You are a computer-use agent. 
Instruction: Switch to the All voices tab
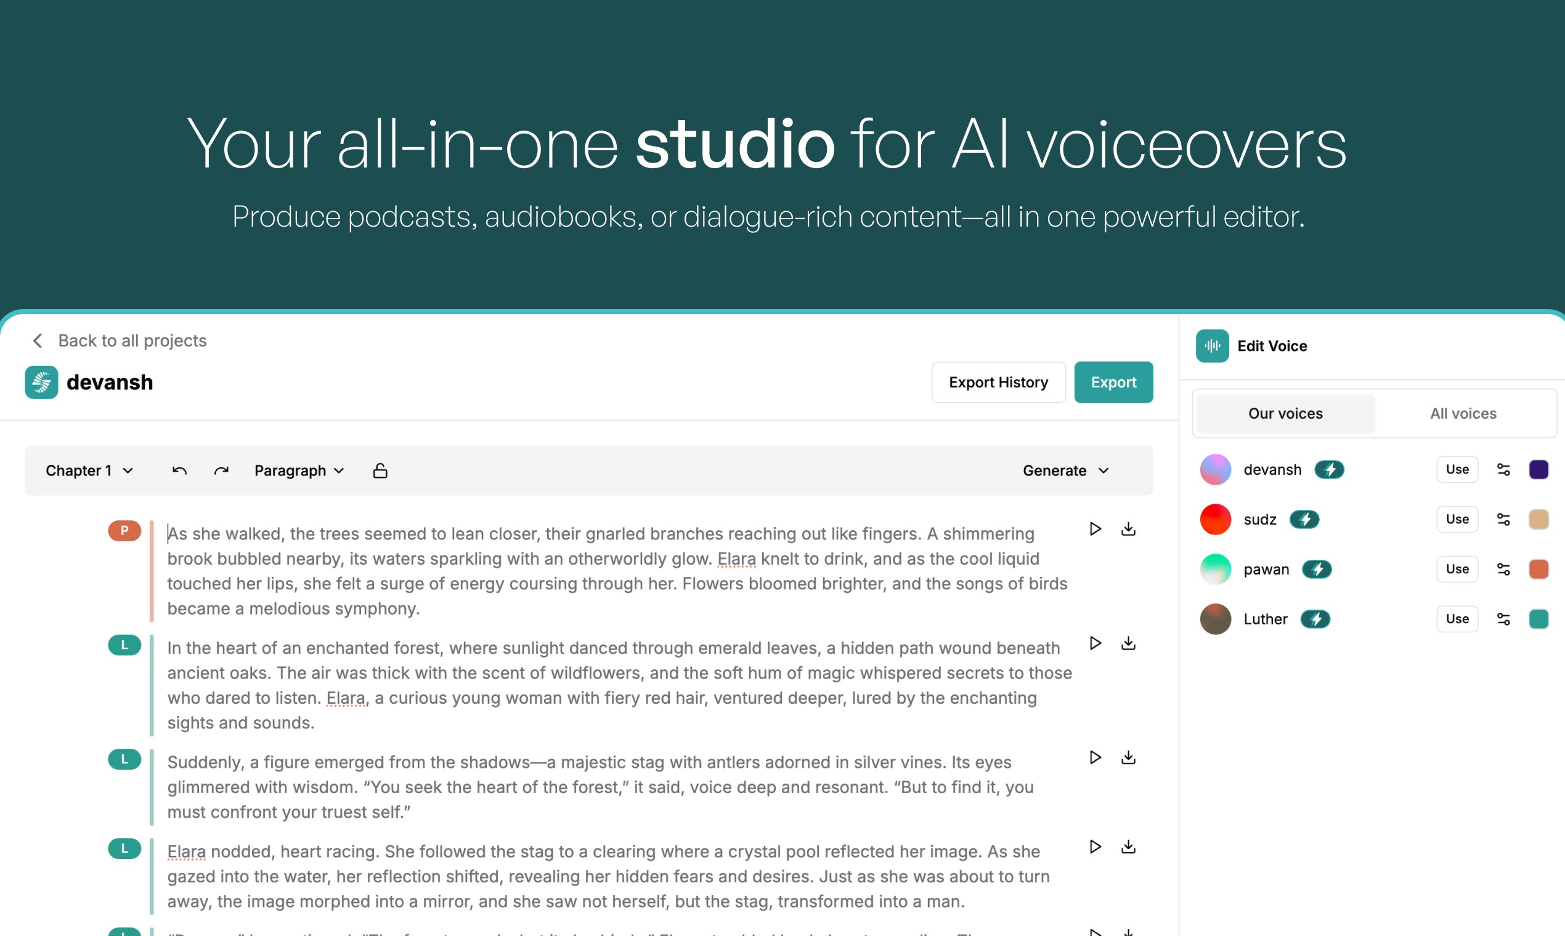coord(1463,413)
